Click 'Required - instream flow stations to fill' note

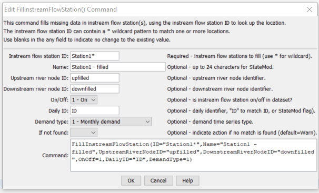tap(240, 56)
